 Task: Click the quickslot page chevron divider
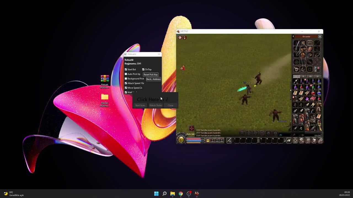click(x=258, y=140)
